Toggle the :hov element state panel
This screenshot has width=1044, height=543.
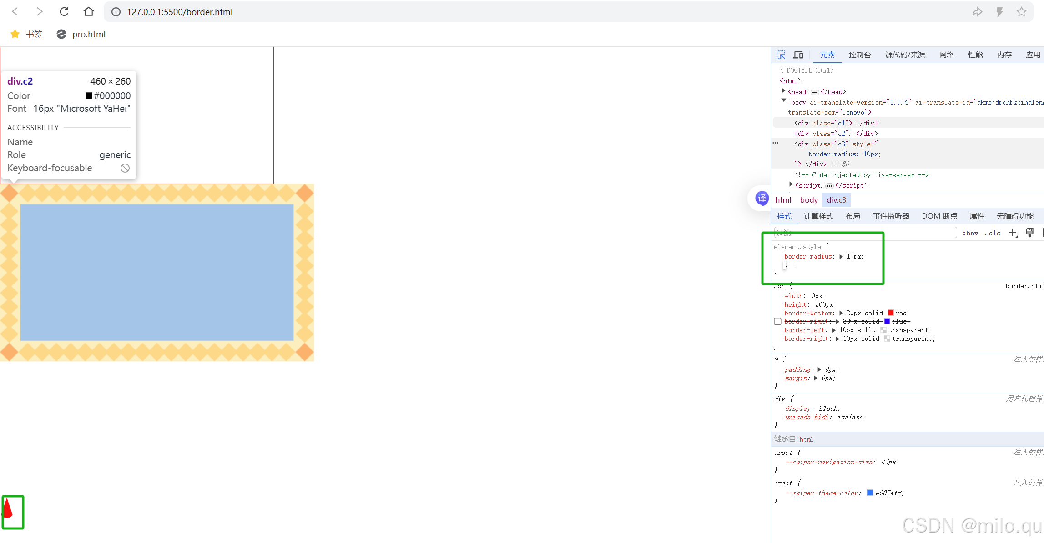[970, 233]
